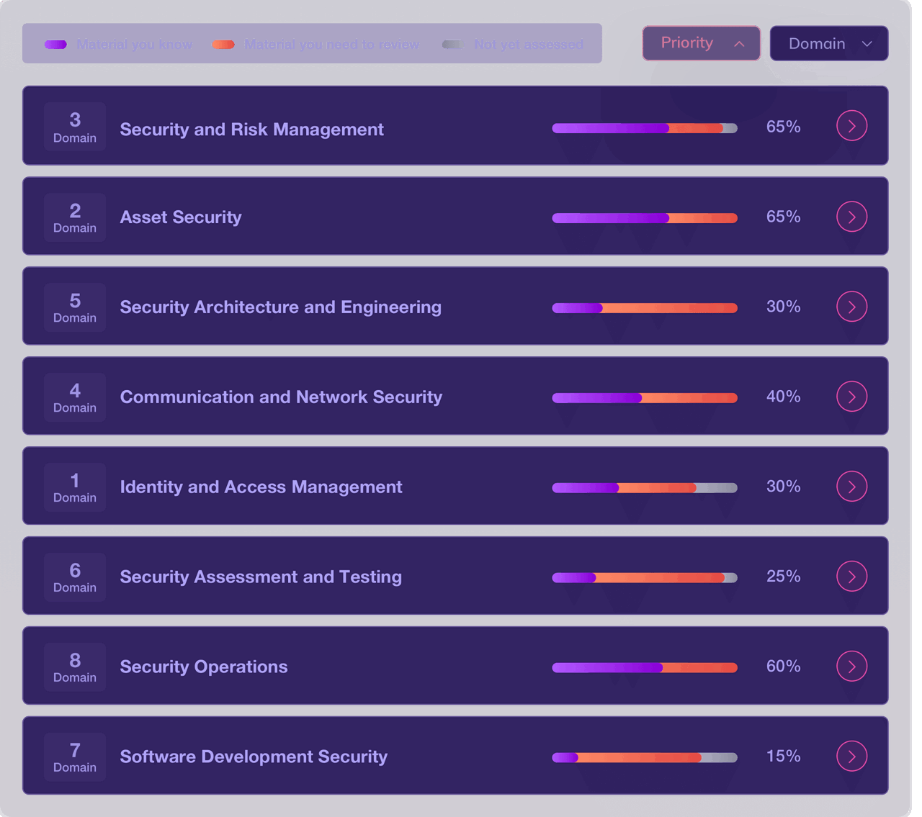
Task: Select the 'Identity and Access Management' title
Action: click(x=261, y=487)
